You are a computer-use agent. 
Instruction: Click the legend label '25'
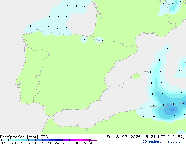click(x=57, y=143)
